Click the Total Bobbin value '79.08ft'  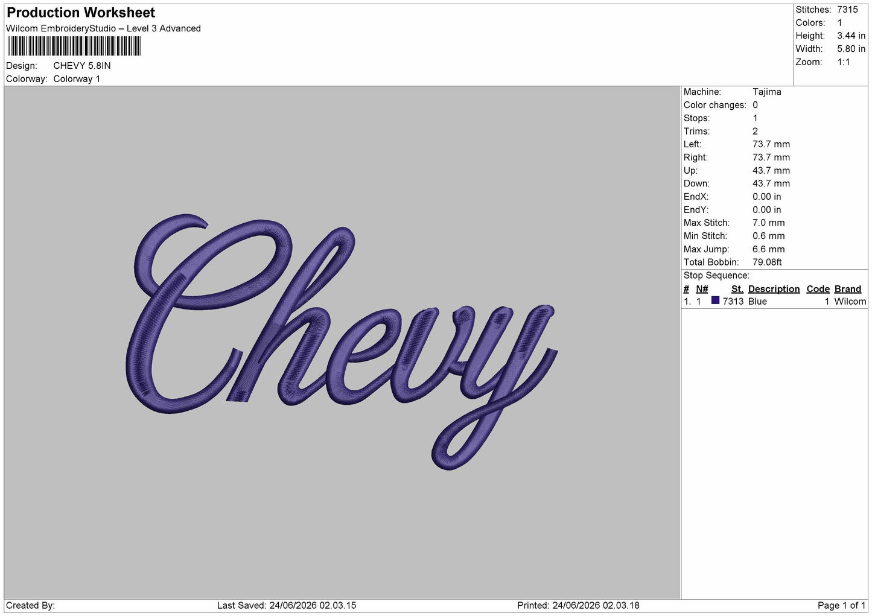pos(767,262)
